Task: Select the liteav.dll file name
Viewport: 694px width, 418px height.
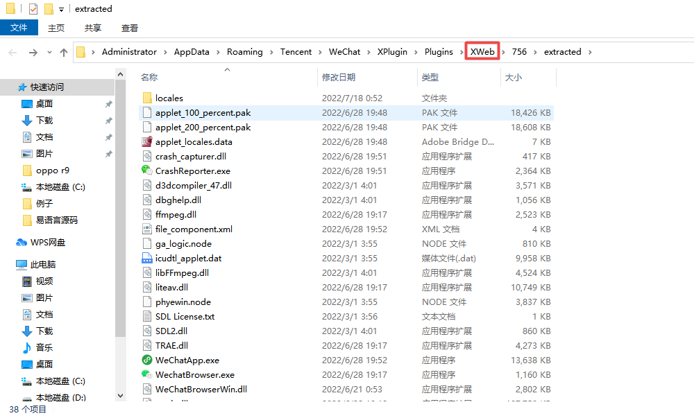Action: coord(171,288)
